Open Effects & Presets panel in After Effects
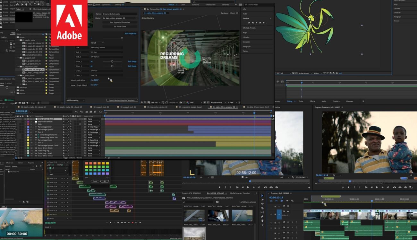Image resolution: width=417 pixels, height=240 pixels. tap(249, 28)
